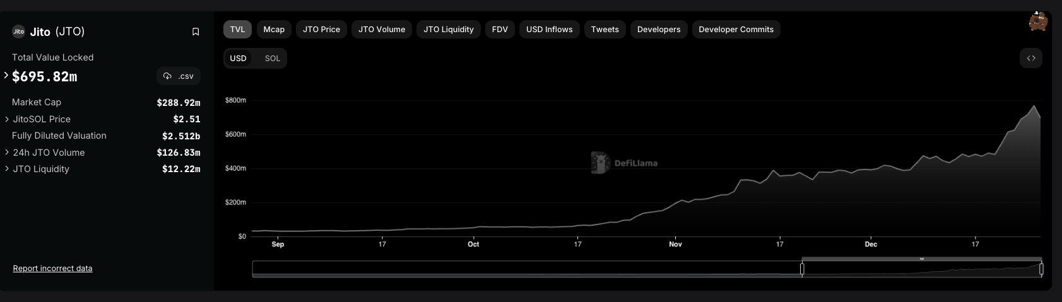
Task: Click the Jito logo icon
Action: click(x=19, y=32)
